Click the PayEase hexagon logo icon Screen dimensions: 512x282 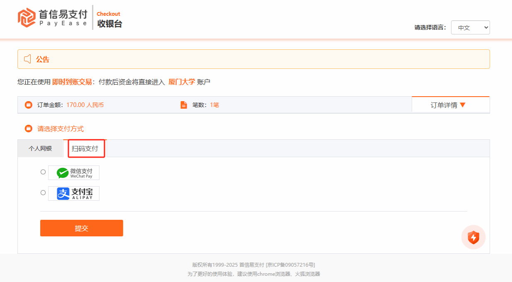click(27, 17)
